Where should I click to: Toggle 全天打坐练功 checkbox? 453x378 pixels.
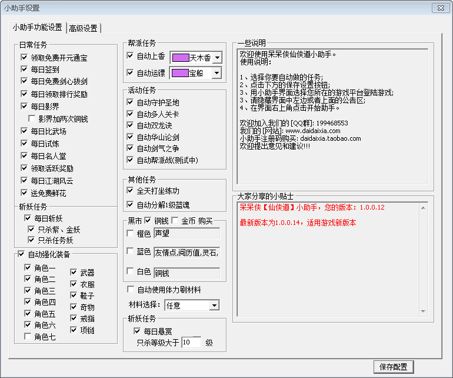pos(131,191)
